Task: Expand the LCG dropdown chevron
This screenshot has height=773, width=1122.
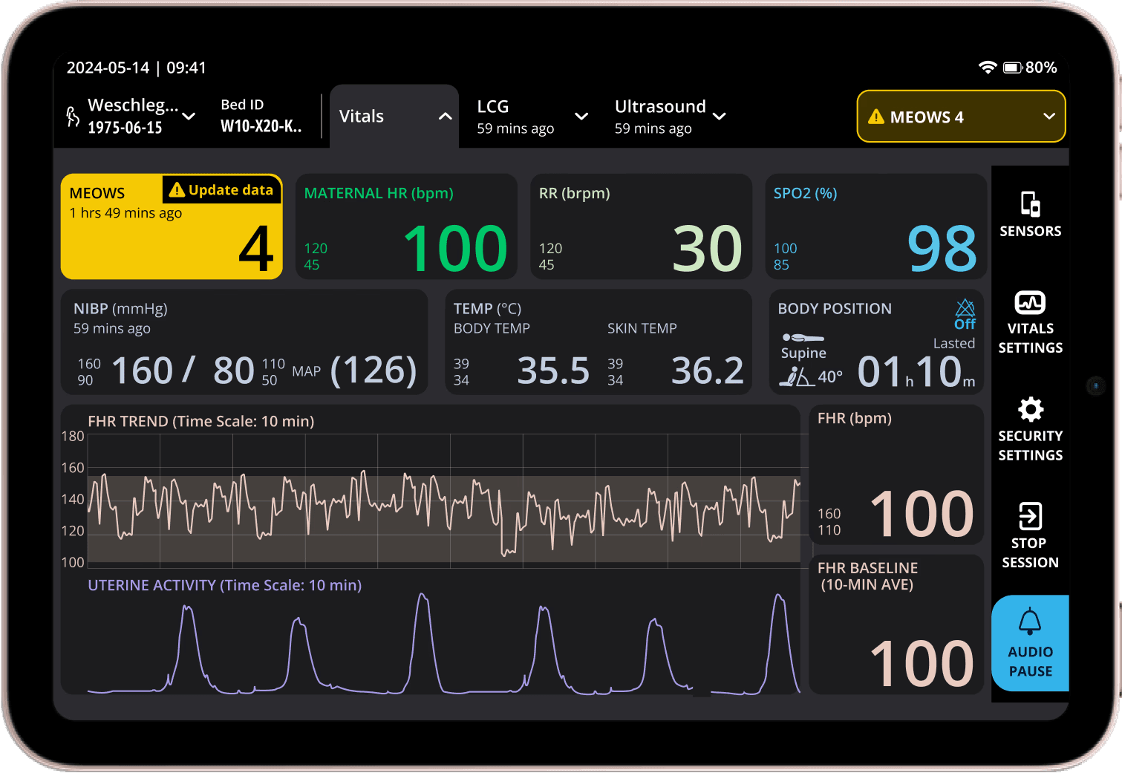Action: coord(582,117)
